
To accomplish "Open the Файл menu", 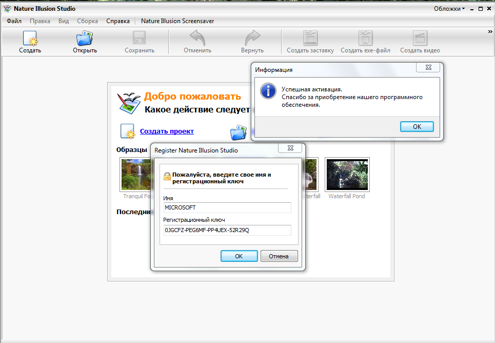I will point(14,21).
